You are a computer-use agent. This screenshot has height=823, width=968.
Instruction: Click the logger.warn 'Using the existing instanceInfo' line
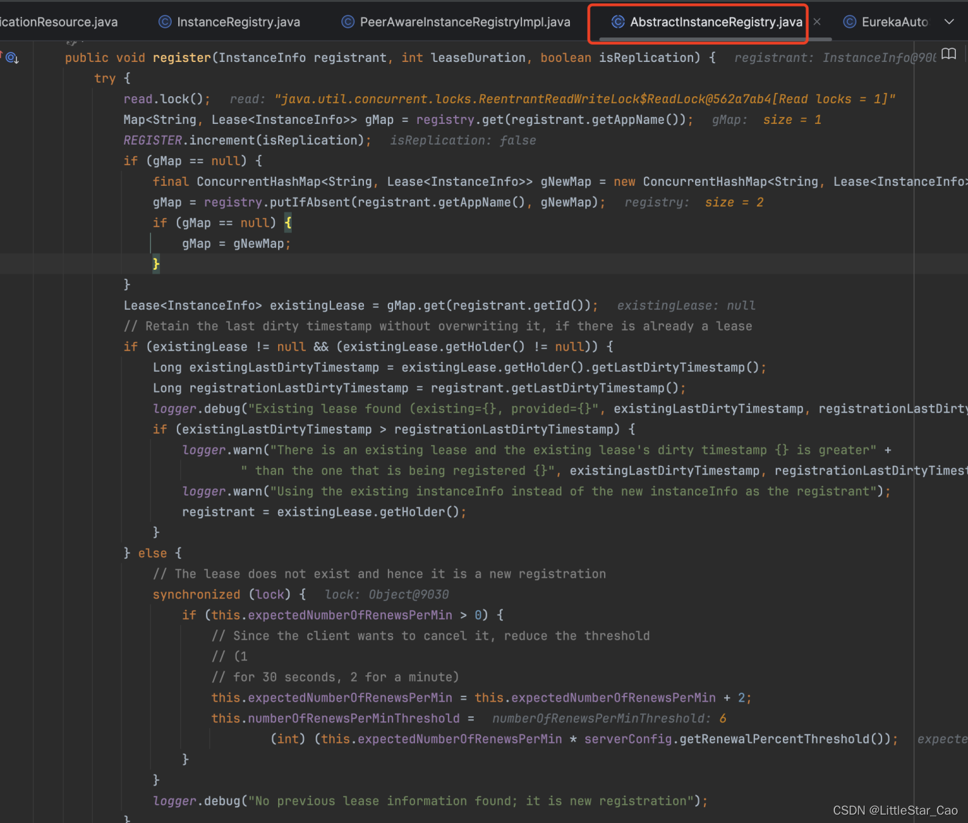click(x=536, y=492)
